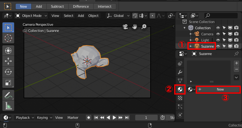Click the zoom magnifier icon in viewport
242x128 pixels.
tap(144, 27)
